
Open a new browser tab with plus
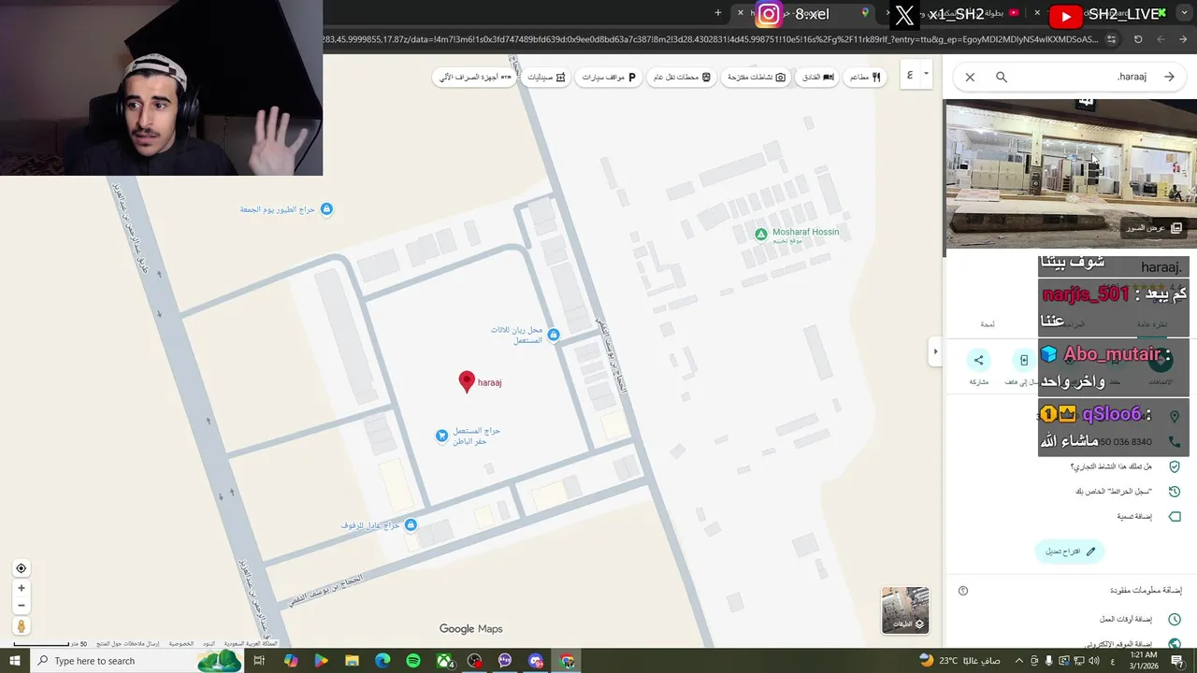pos(718,13)
